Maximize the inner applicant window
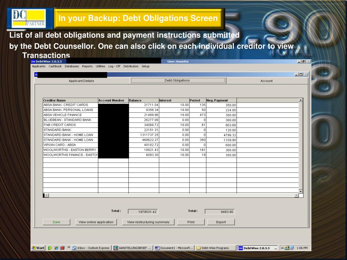The width and height of the screenshot is (347, 260). click(301, 74)
